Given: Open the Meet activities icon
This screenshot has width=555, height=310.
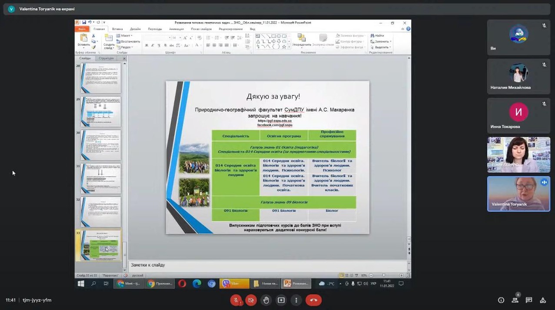Looking at the screenshot, I should [x=543, y=300].
